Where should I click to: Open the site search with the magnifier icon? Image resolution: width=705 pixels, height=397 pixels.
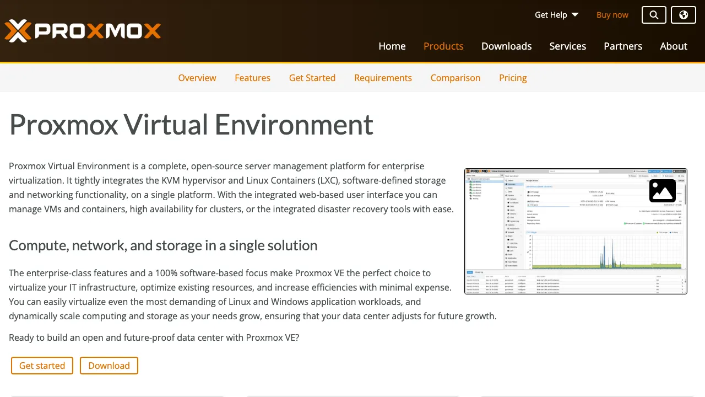[x=654, y=15]
